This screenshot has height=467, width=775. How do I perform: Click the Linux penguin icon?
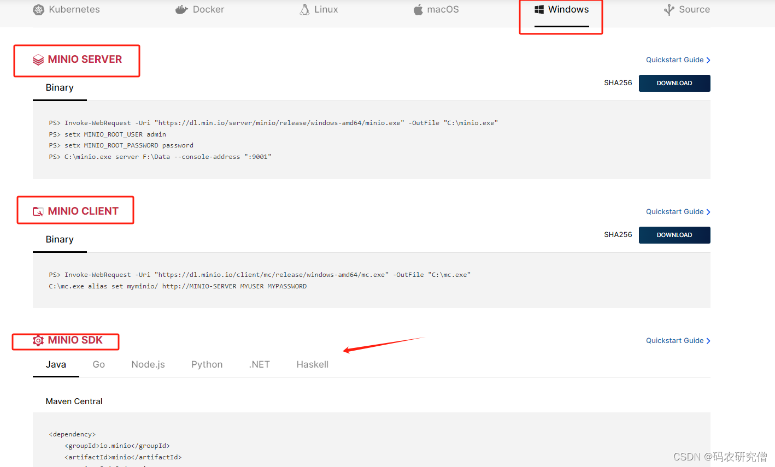pos(305,10)
